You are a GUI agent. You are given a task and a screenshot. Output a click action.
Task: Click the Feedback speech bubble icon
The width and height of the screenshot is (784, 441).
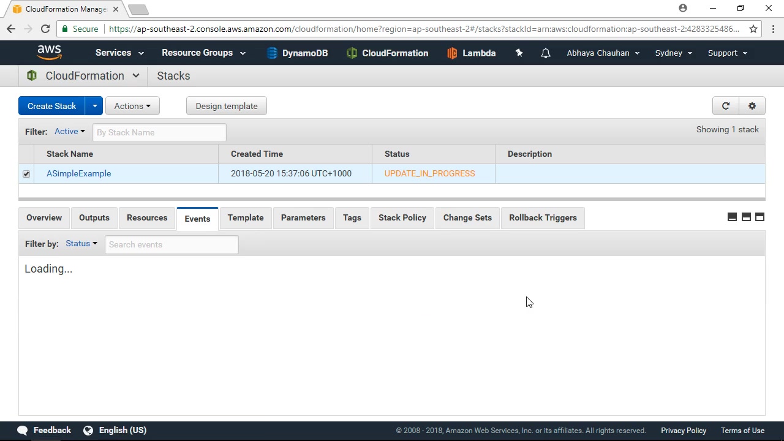[23, 431]
